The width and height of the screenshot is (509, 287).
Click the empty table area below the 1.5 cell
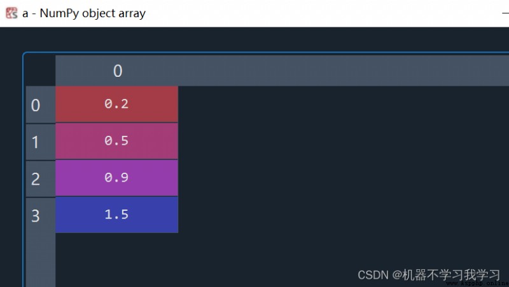(116, 260)
